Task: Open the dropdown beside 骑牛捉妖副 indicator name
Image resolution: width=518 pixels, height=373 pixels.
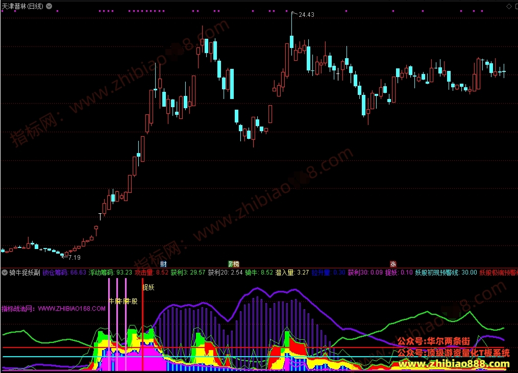Action: tap(5, 272)
